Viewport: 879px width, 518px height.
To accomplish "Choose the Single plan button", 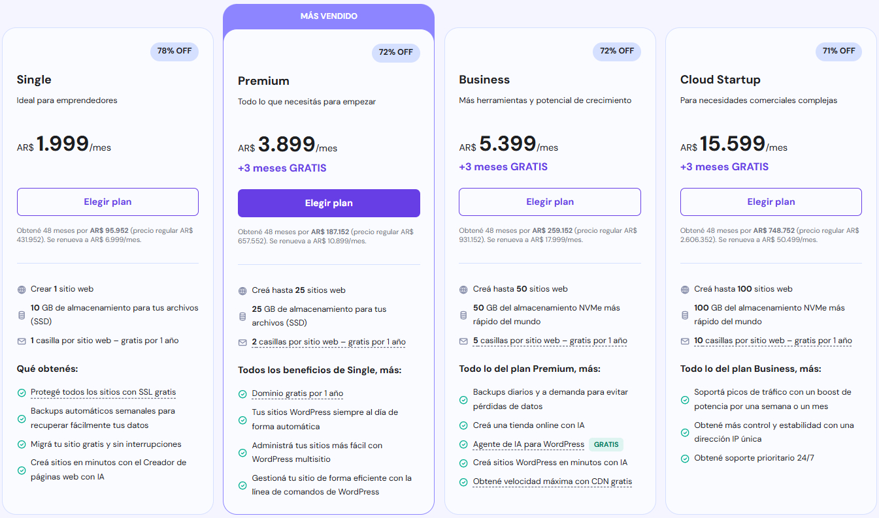I will [x=108, y=202].
